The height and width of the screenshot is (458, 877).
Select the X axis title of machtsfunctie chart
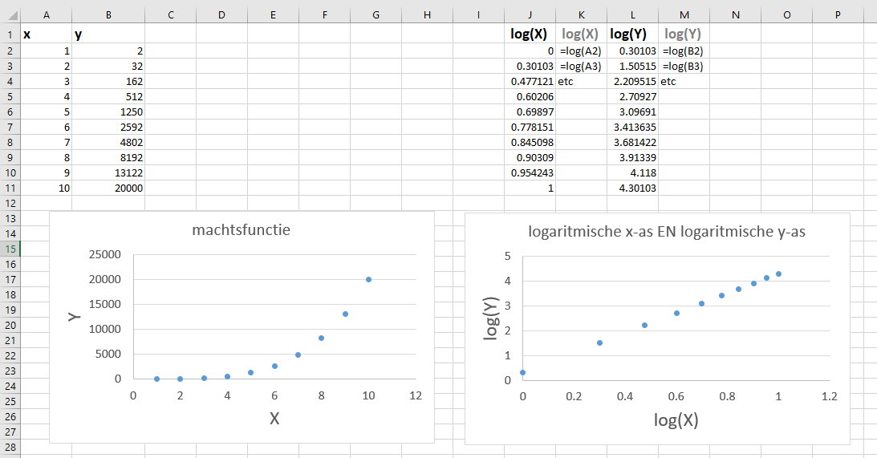click(274, 418)
